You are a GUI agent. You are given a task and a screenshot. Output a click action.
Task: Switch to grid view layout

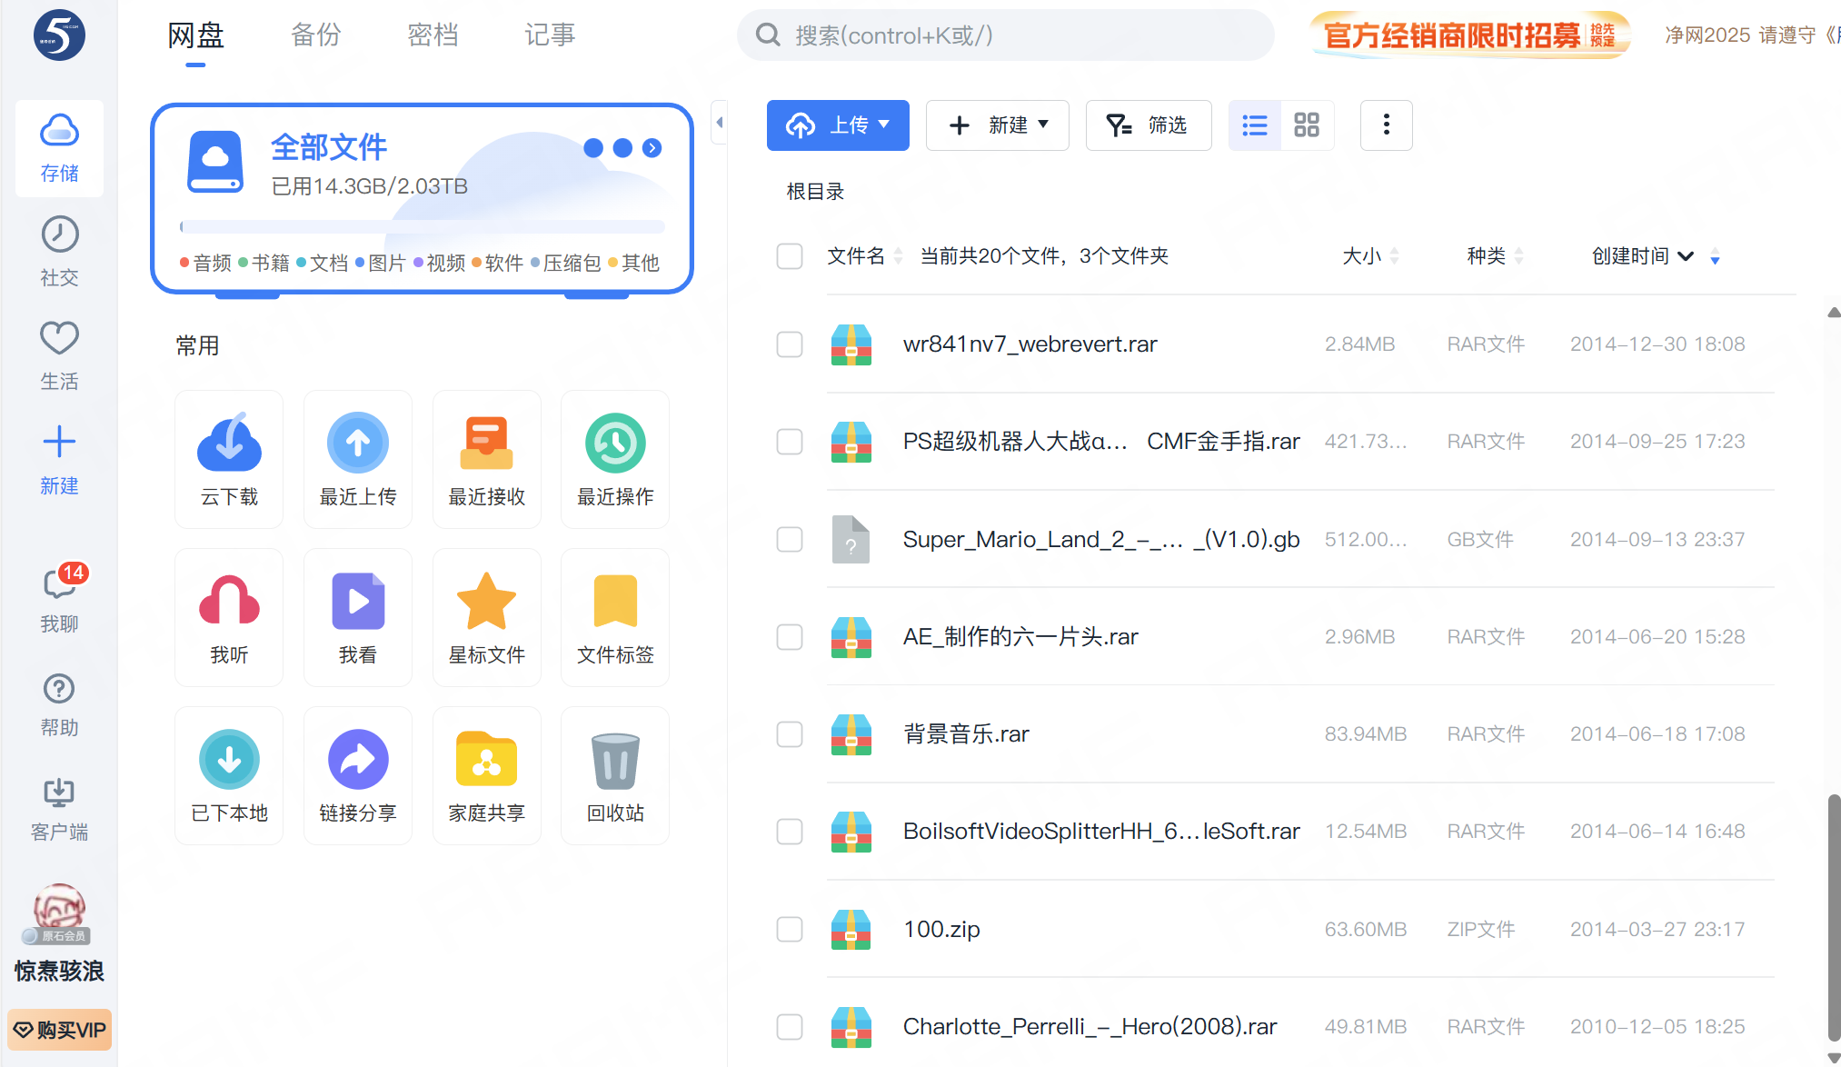1307,125
